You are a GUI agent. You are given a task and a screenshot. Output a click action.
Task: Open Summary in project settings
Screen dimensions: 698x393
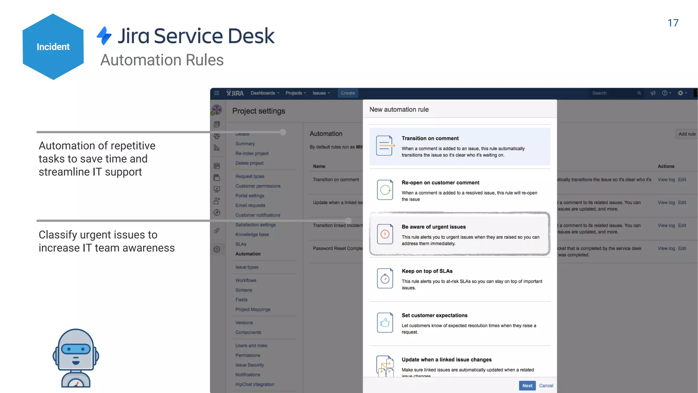tap(245, 144)
